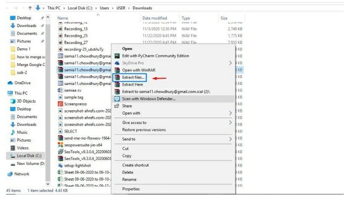Screen dimensions: 344x199
Task: Expand the Give access to submenu arrow
Action: pos(230,122)
